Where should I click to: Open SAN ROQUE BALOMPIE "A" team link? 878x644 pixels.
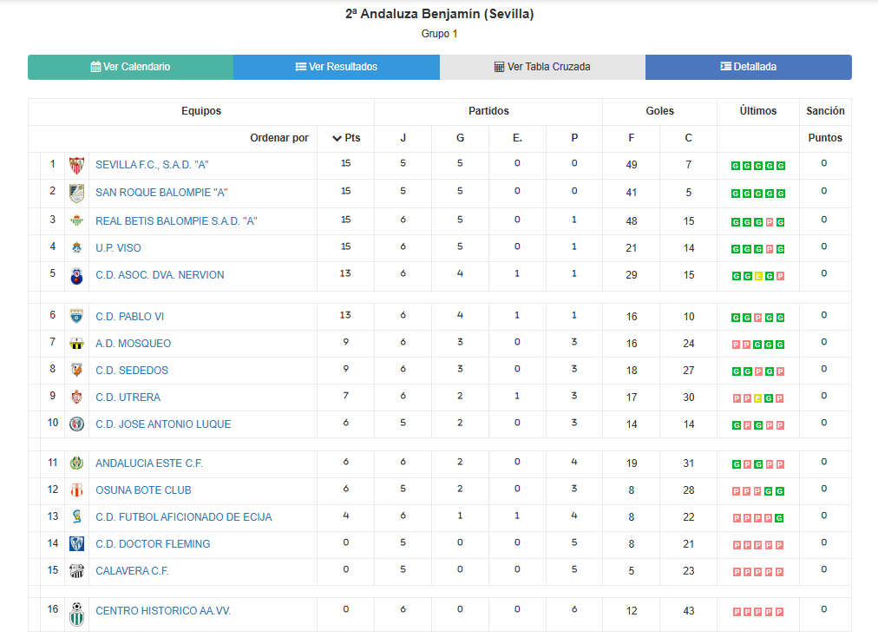tap(161, 193)
